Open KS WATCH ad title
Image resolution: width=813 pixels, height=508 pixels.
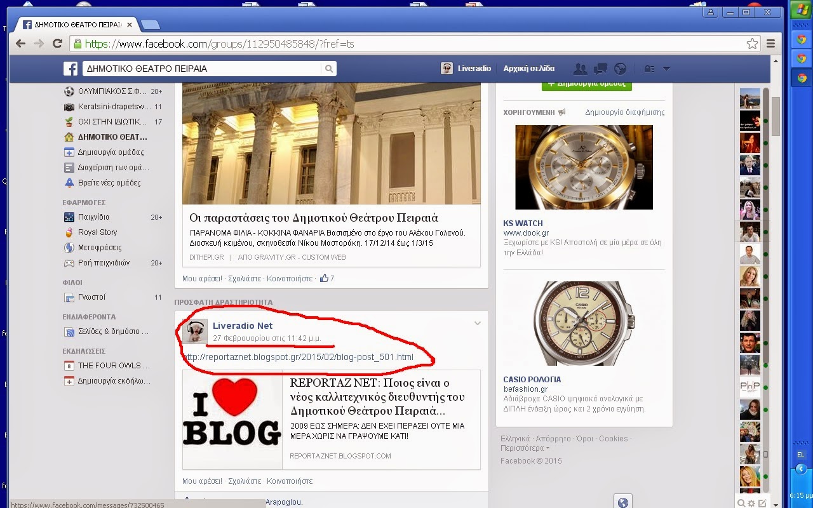click(523, 224)
